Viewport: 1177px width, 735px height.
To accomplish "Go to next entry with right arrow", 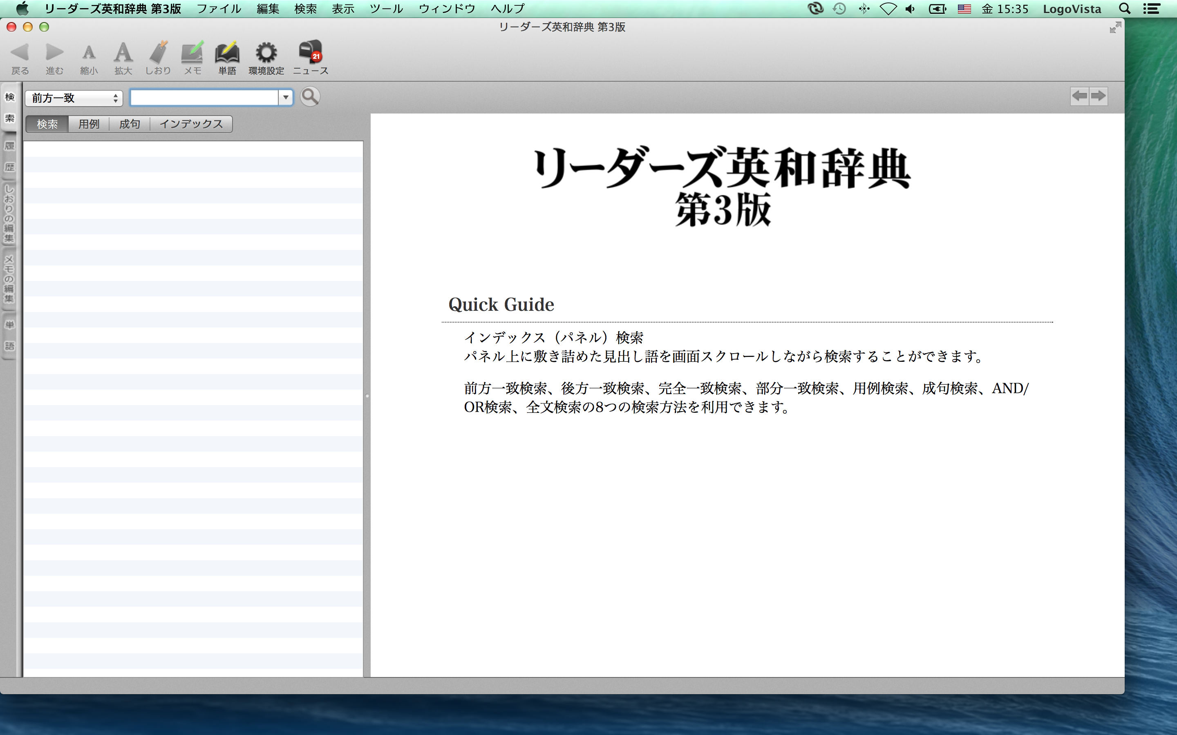I will (x=1098, y=96).
